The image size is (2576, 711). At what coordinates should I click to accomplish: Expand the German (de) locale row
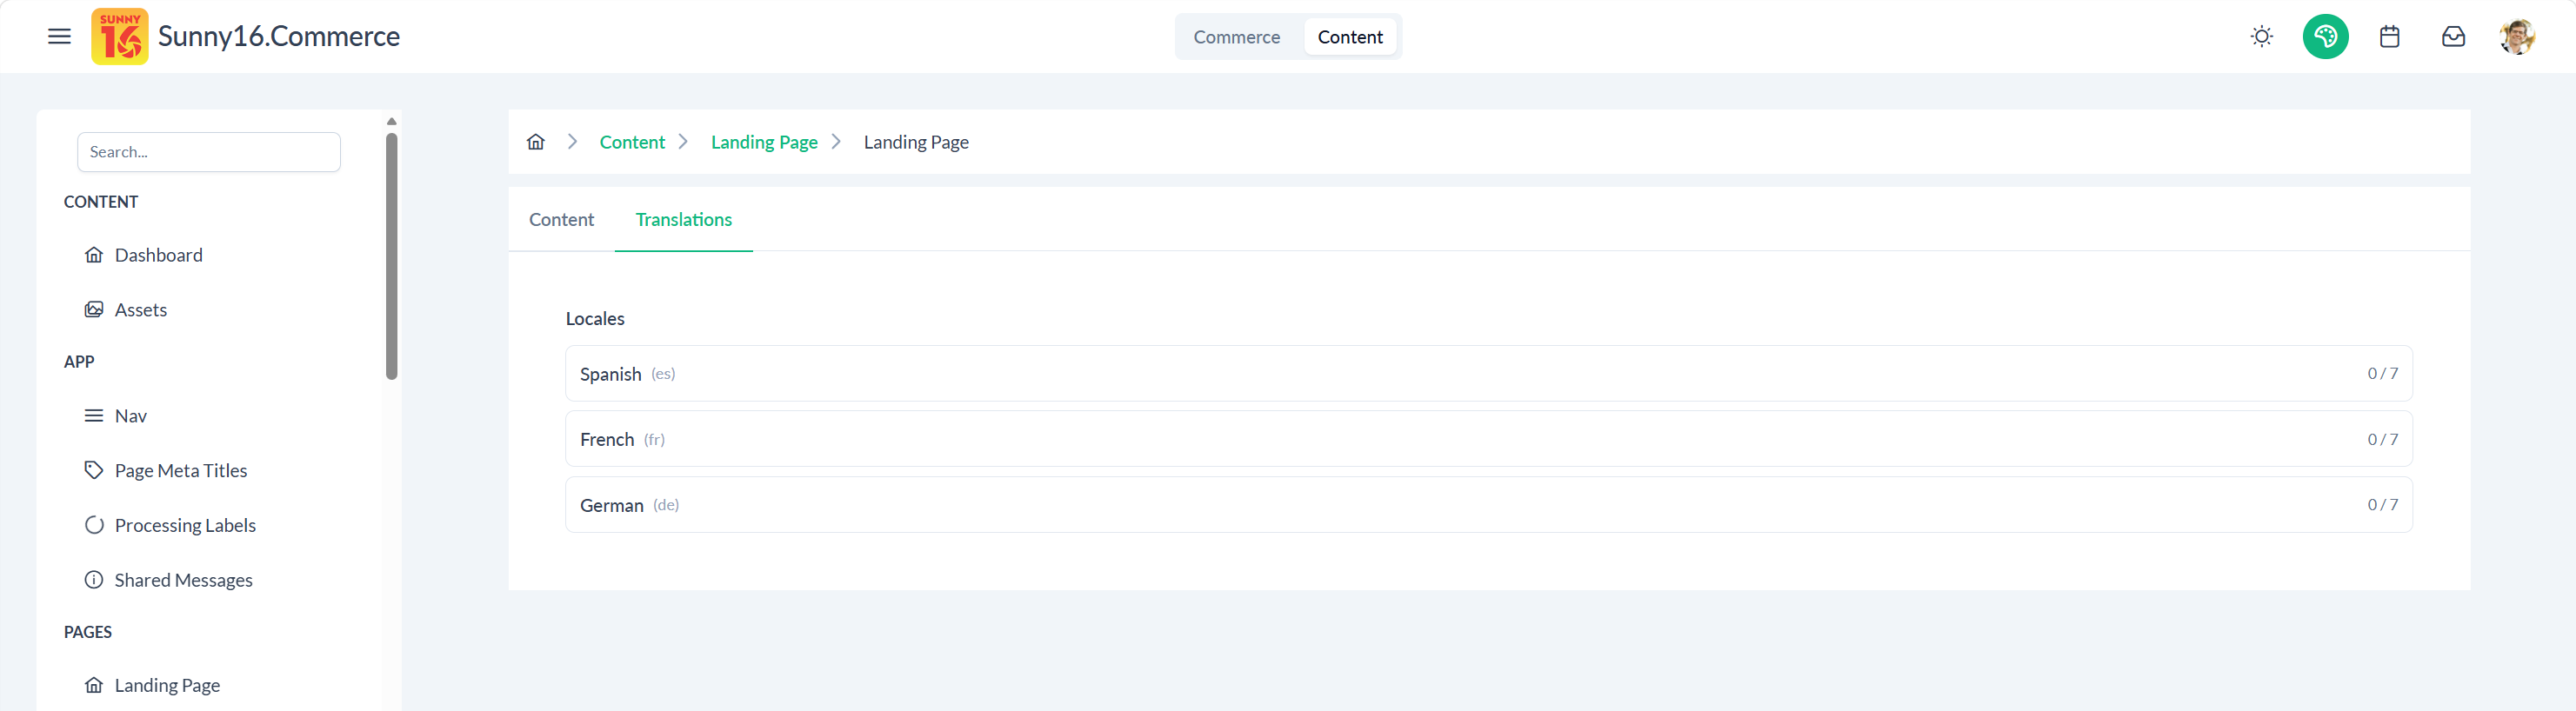click(x=1488, y=505)
